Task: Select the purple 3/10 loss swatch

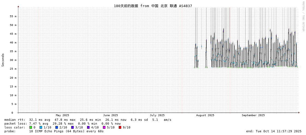Action: 72,127
